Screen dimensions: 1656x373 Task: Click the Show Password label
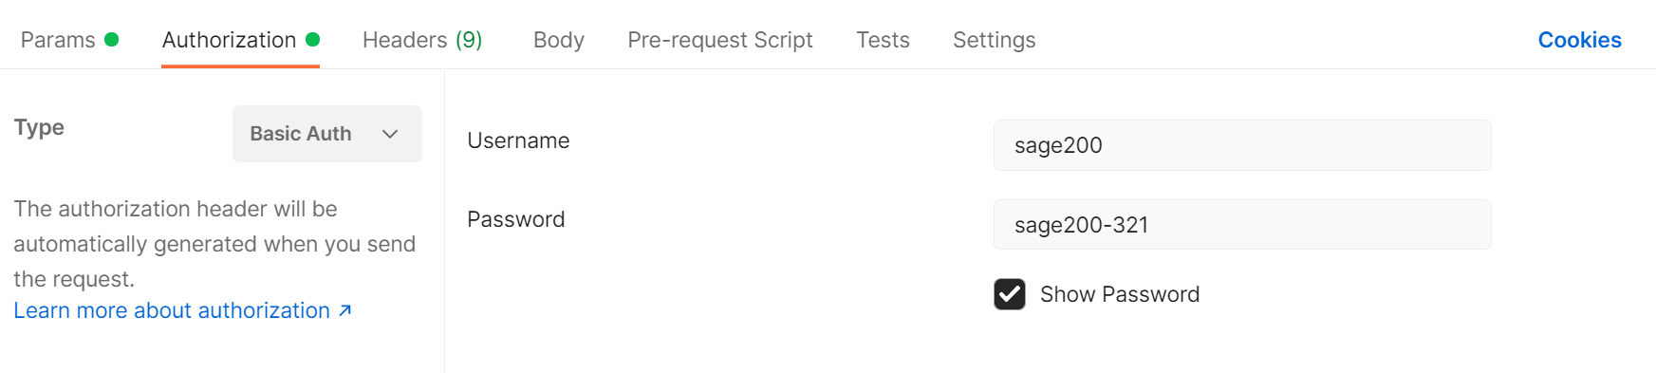point(1120,294)
